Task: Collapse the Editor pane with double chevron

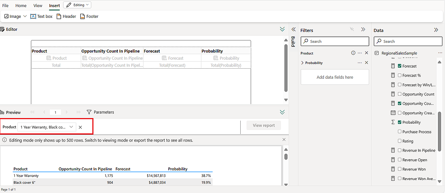Action: (282, 29)
